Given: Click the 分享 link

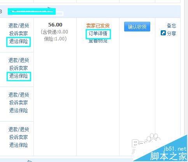Looking at the screenshot, I should click(171, 33).
